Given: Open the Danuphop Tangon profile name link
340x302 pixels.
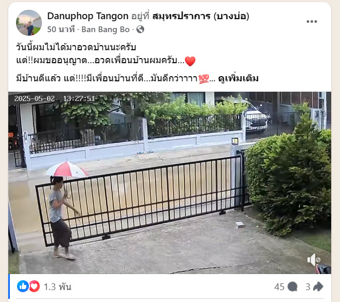Looking at the screenshot, I should pyautogui.click(x=88, y=16).
